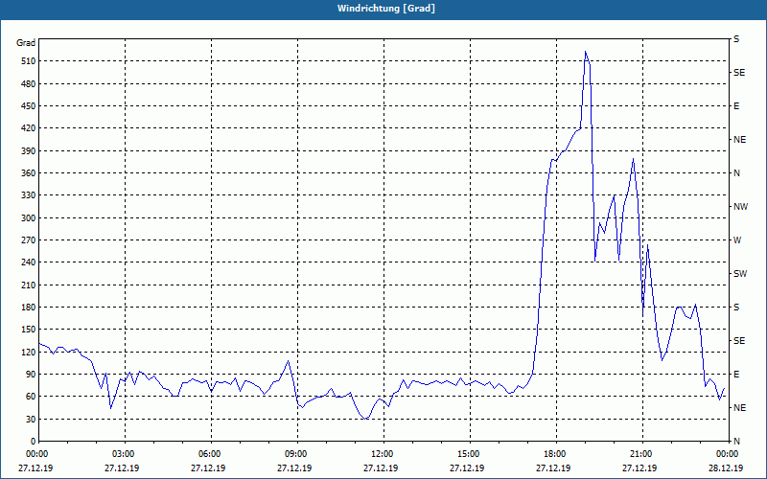
Task: Click the 450 value on the left axis
Action: point(27,106)
